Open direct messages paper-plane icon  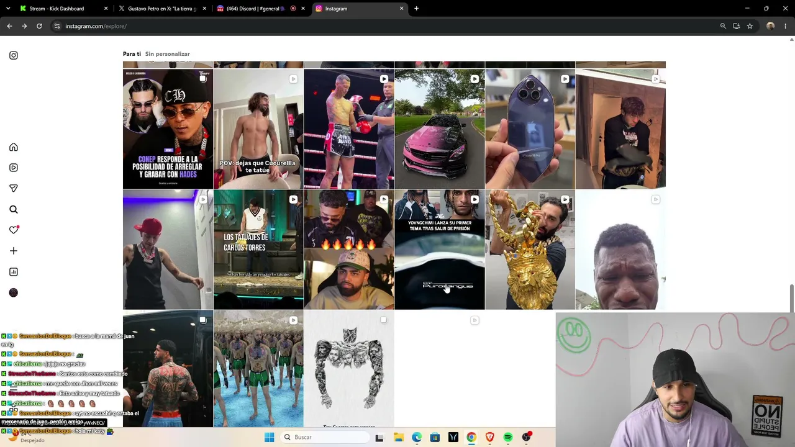(14, 188)
